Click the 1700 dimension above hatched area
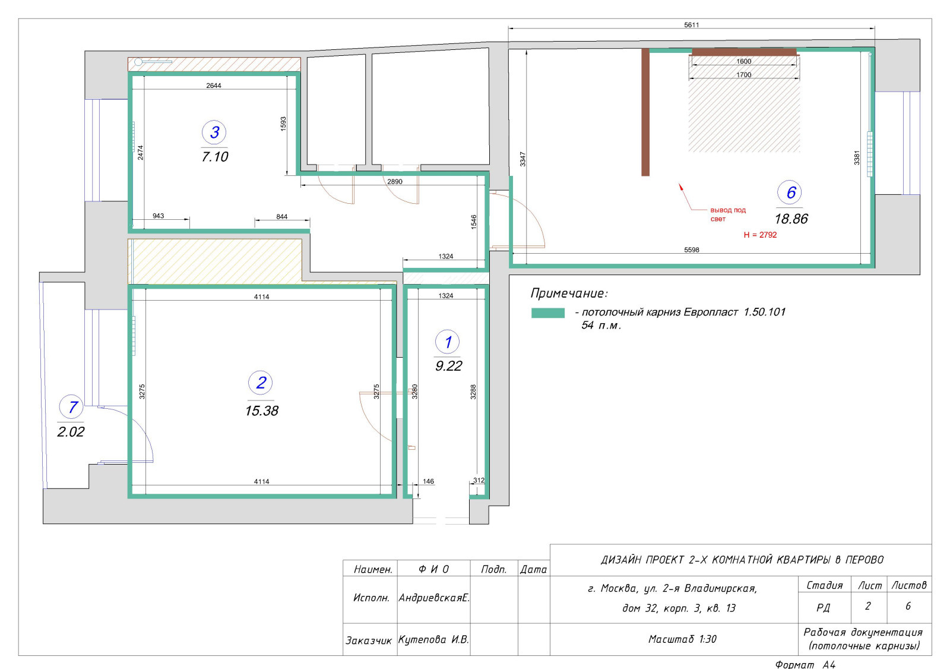Viewport: 950px width, 669px height. [743, 75]
